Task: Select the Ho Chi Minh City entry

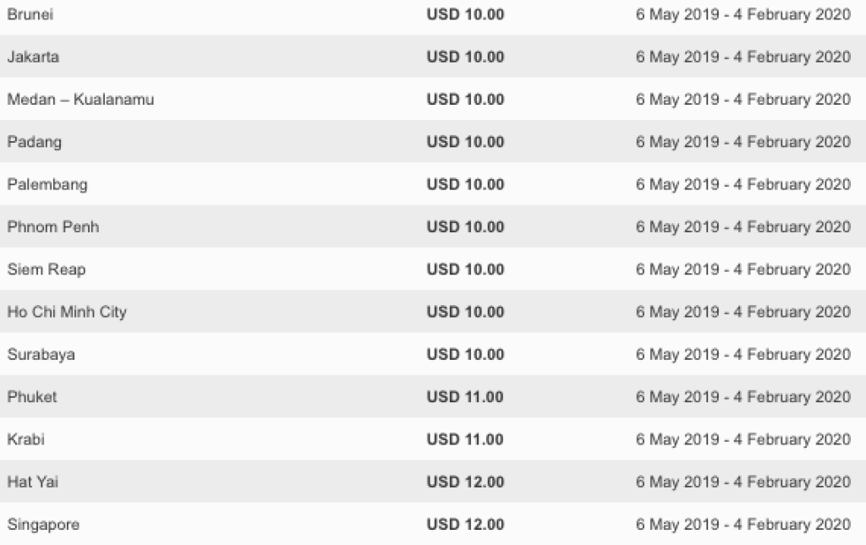Action: coord(67,312)
